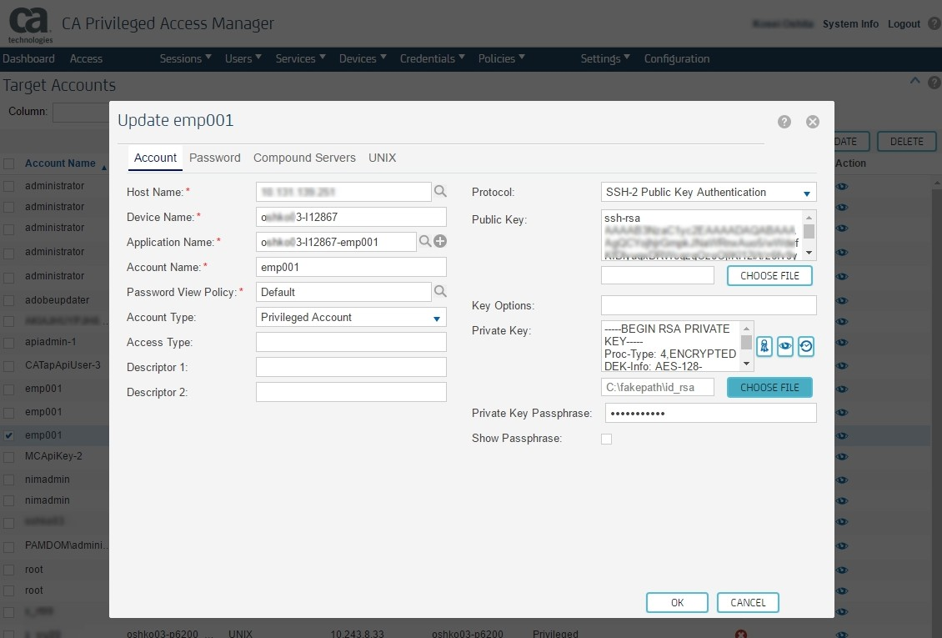
Task: Click the eye icon to view private key
Action: point(785,346)
